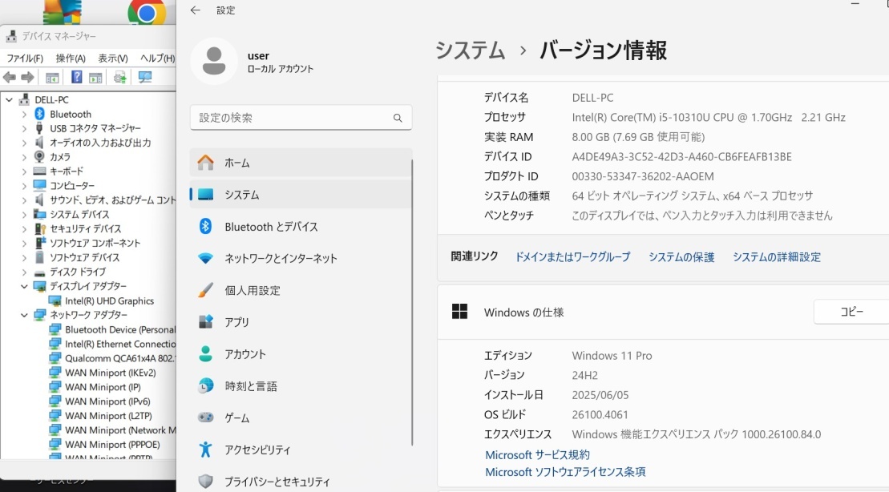Click コピー button for Windows の仕様
Viewport: 889px width, 492px height.
coord(851,312)
